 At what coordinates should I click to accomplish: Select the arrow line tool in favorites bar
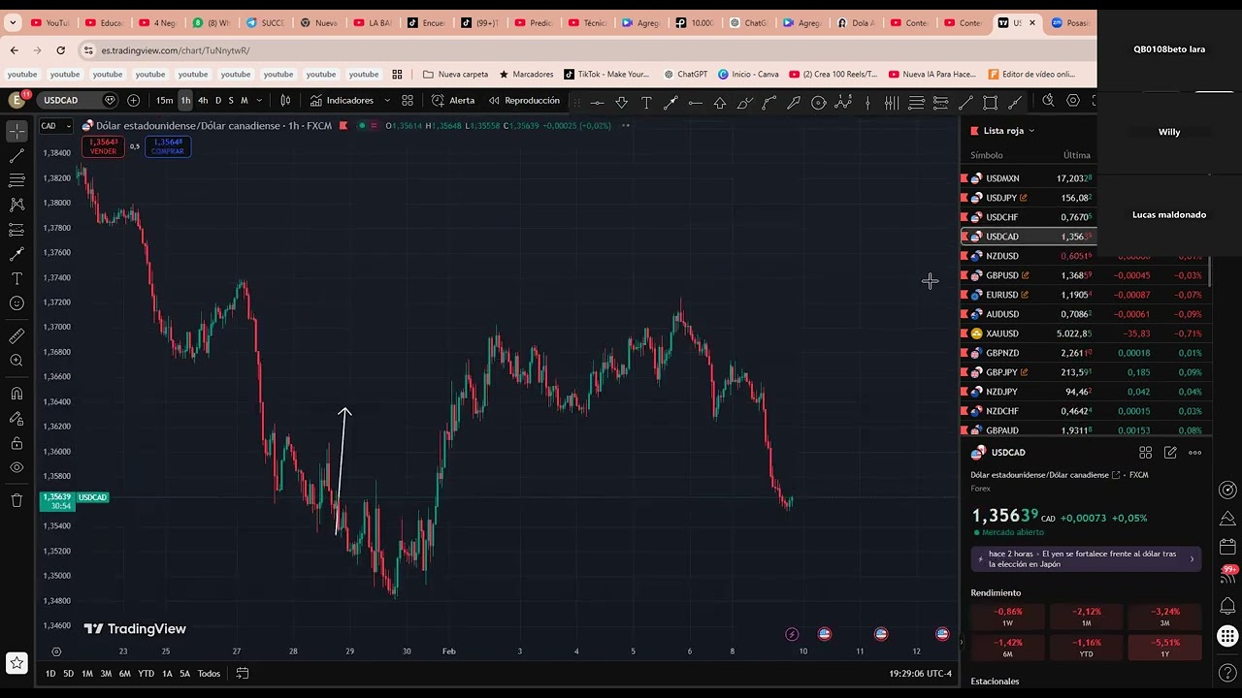tap(670, 102)
